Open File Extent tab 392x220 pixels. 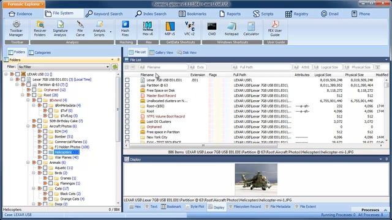pos(305,207)
